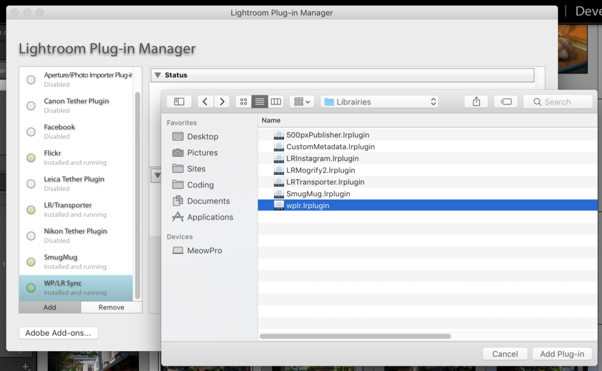Image resolution: width=602 pixels, height=371 pixels.
Task: Select the LRTransporter.lrplugin file name
Action: pos(325,182)
